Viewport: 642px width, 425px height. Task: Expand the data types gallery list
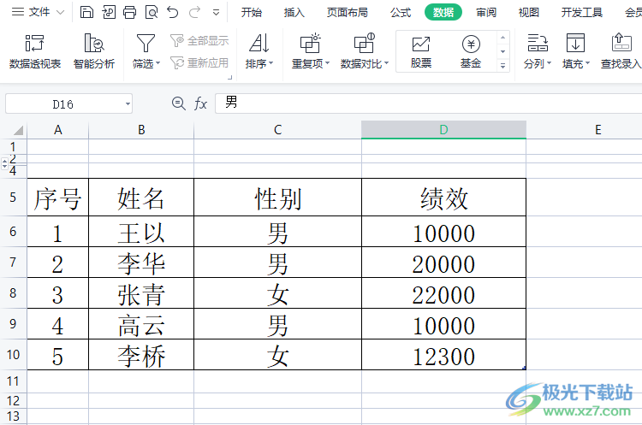(502, 66)
